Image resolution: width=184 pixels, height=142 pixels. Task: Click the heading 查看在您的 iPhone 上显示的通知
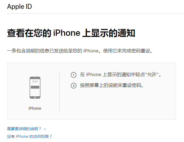click(71, 33)
